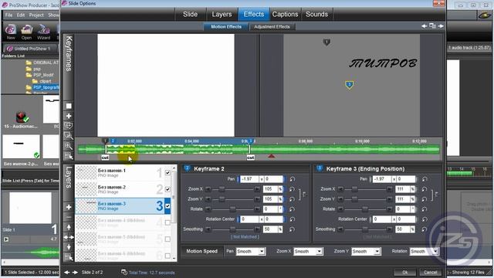Image resolution: width=494 pixels, height=278 pixels.
Task: Enable hidden layer 4 checkbox
Action: tap(167, 222)
